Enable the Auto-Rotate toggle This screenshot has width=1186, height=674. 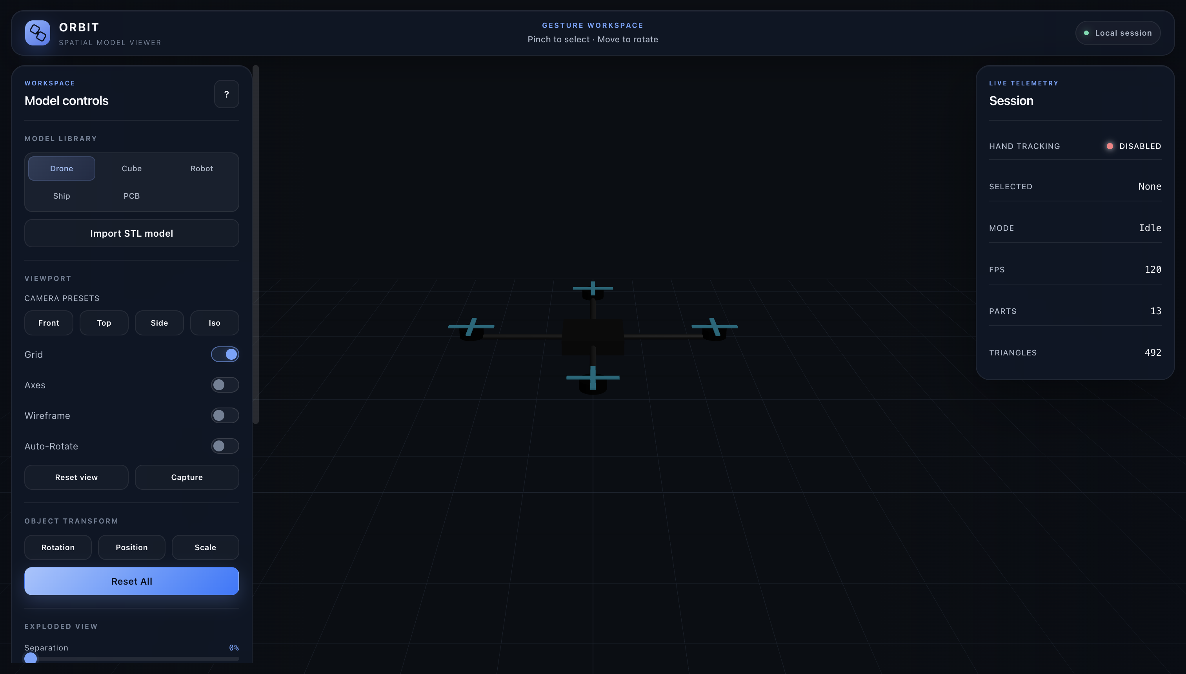[x=225, y=446]
